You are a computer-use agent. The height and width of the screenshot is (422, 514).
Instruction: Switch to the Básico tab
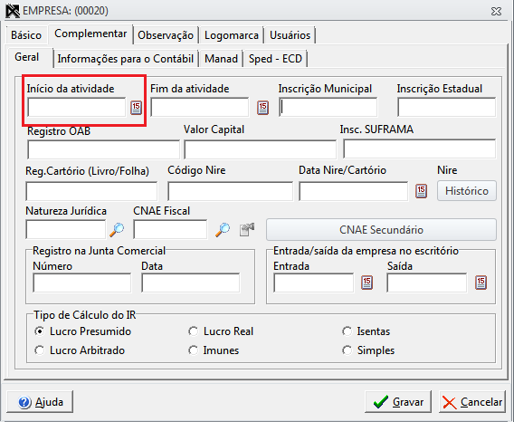26,35
